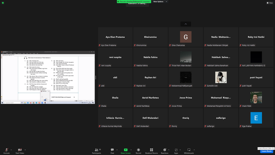
Task: Expand arrow next to Apps
Action: pos(180,150)
